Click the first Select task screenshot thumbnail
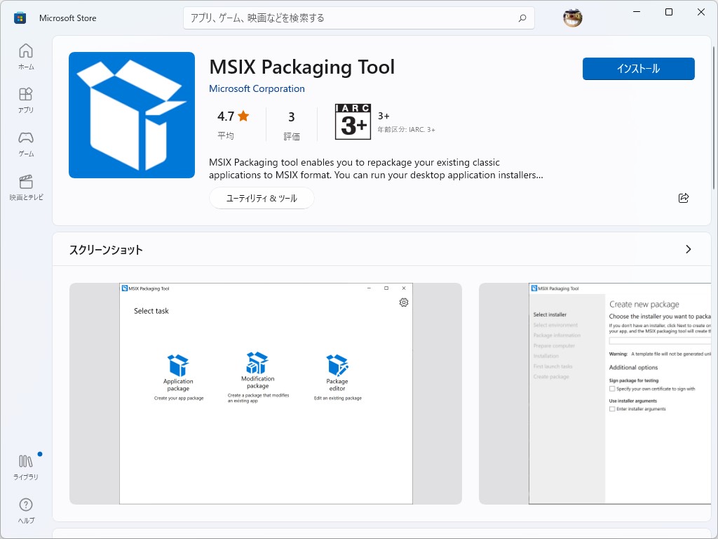Screen dimensions: 718x539 265,393
